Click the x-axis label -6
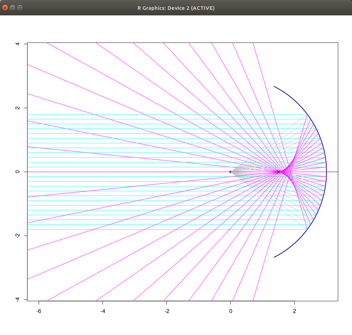Viewport: 352px width, 335px height. (x=38, y=311)
